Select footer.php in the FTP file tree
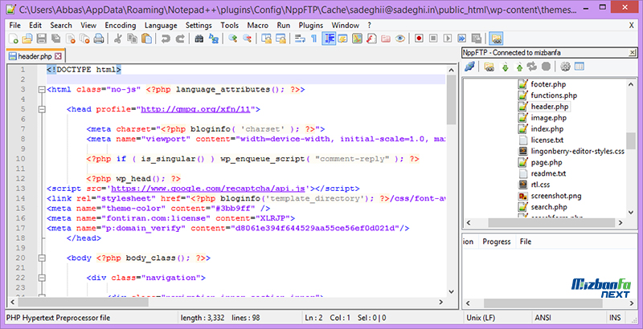 pyautogui.click(x=548, y=84)
